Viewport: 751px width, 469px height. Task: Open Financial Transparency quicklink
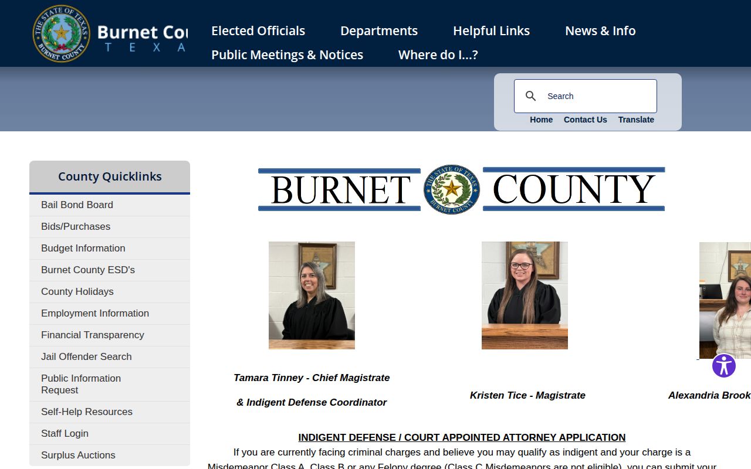[110, 335]
